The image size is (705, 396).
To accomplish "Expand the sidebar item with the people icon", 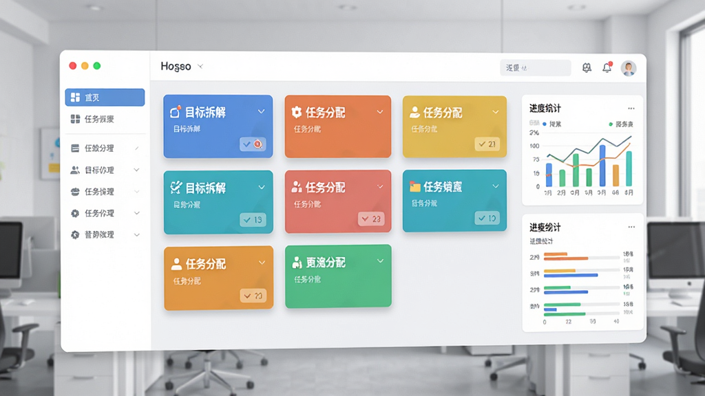I will pos(137,170).
